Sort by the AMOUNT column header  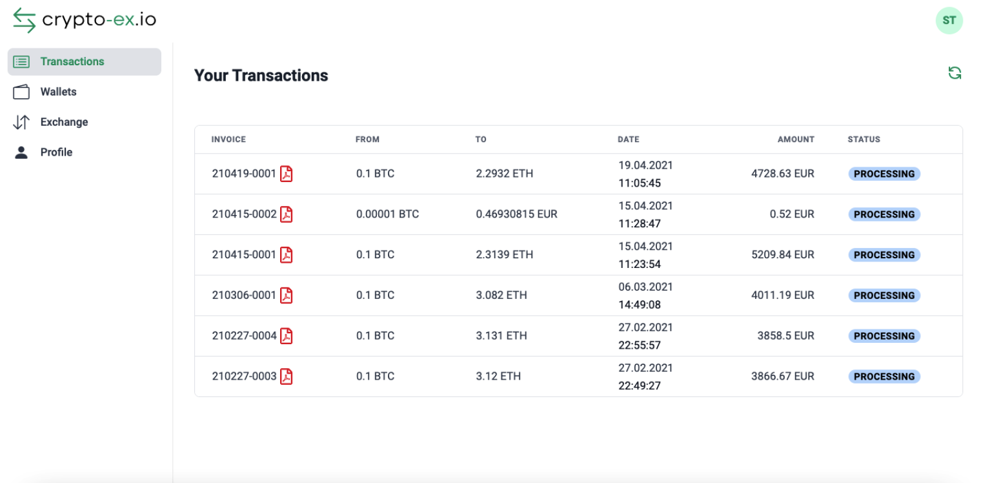795,139
